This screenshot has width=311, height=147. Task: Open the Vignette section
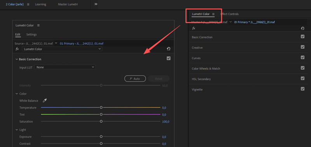point(197,90)
